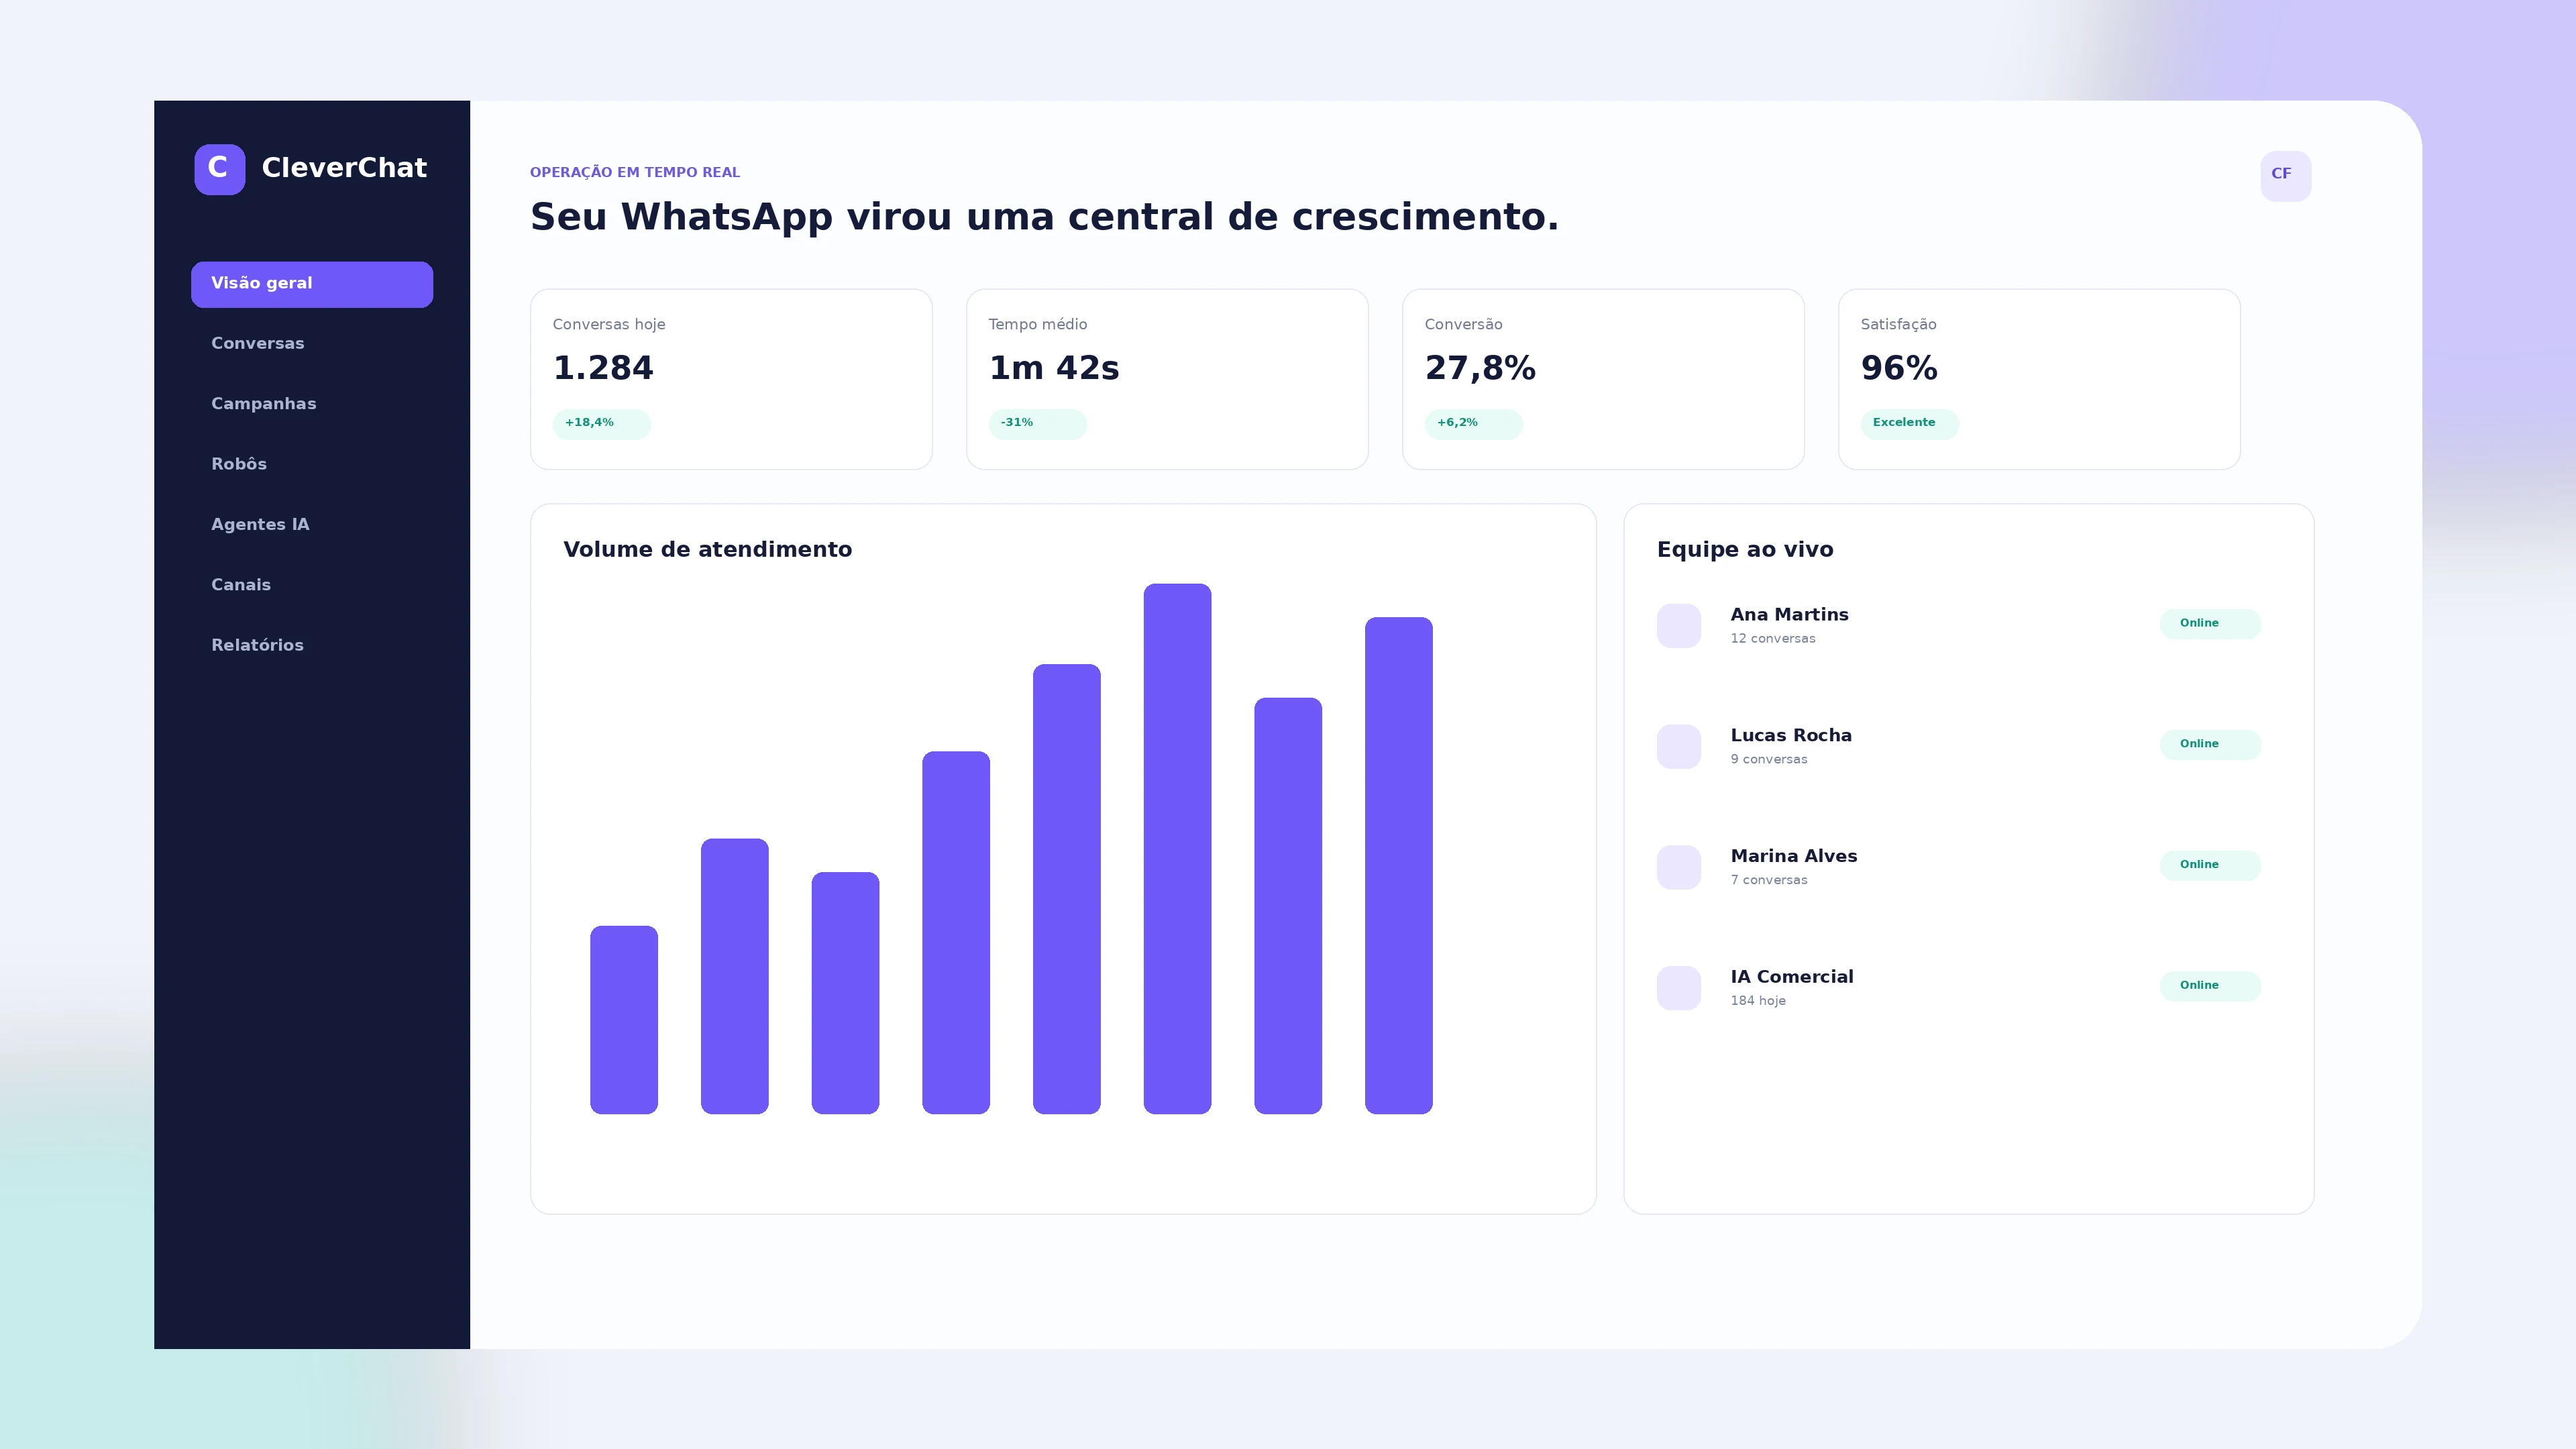Click the text 9 conversas
The image size is (2576, 1449).
coord(1769,760)
